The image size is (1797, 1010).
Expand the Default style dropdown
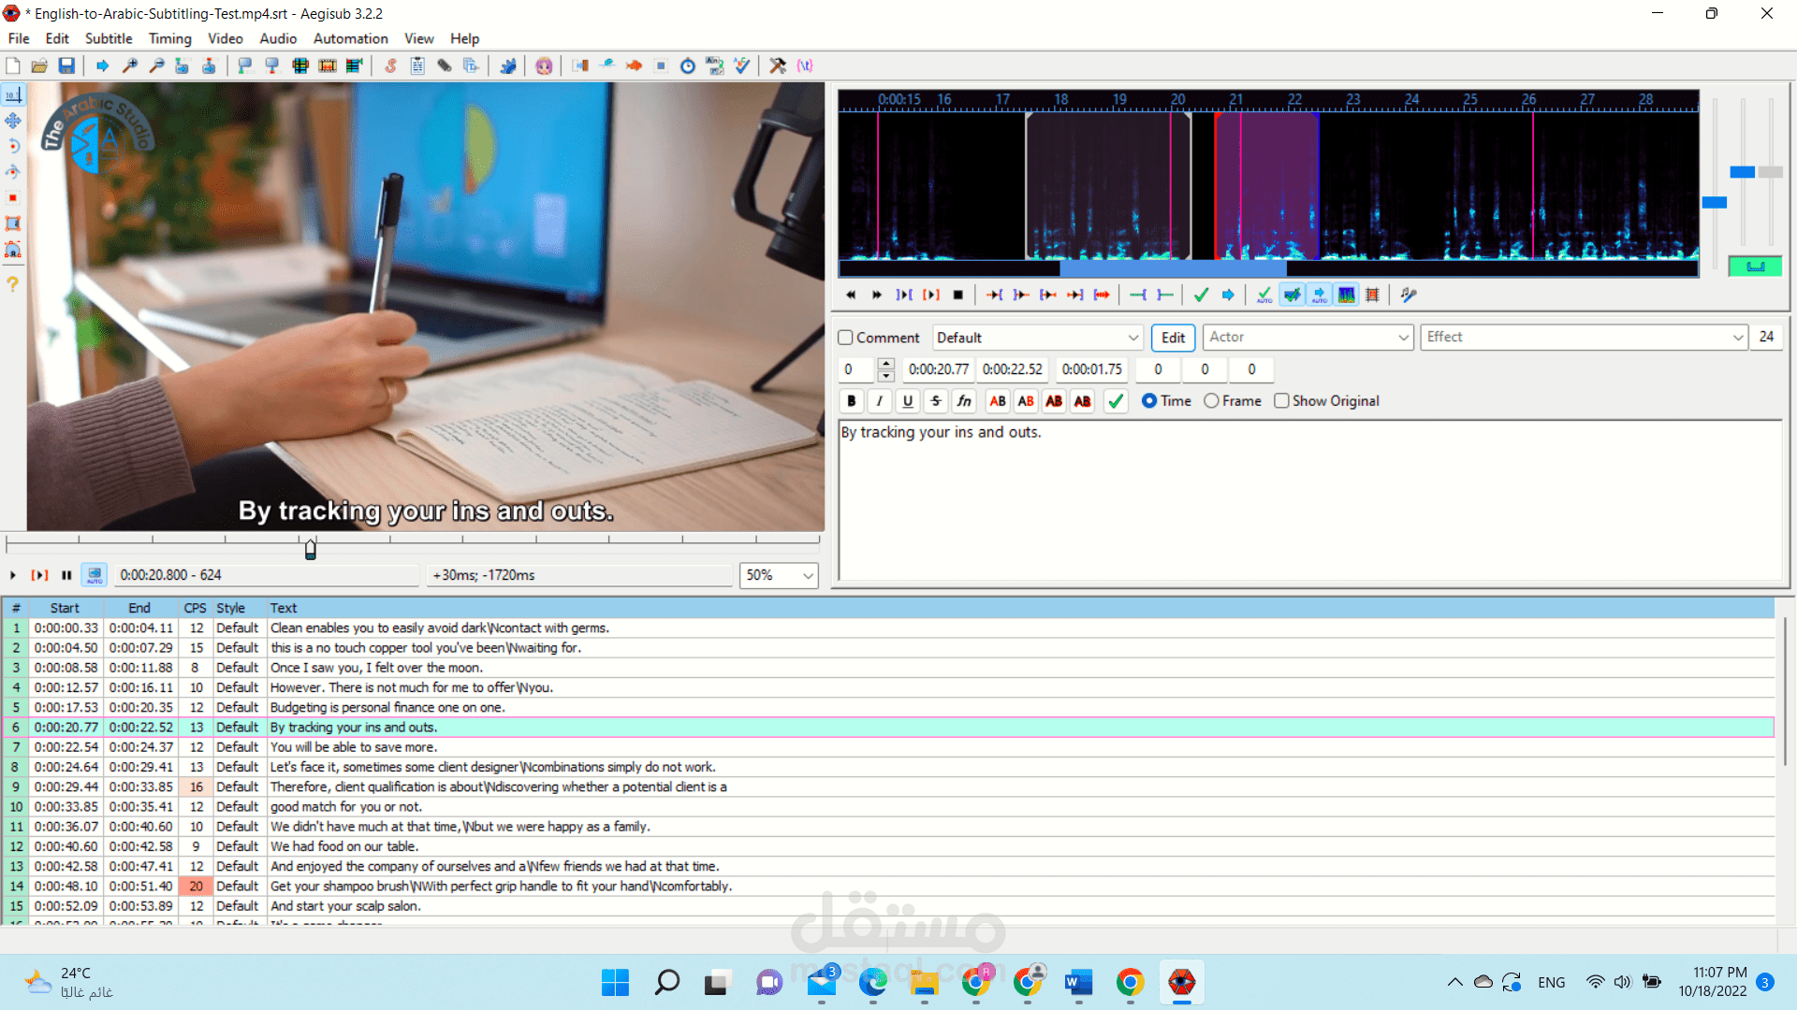pos(1132,338)
